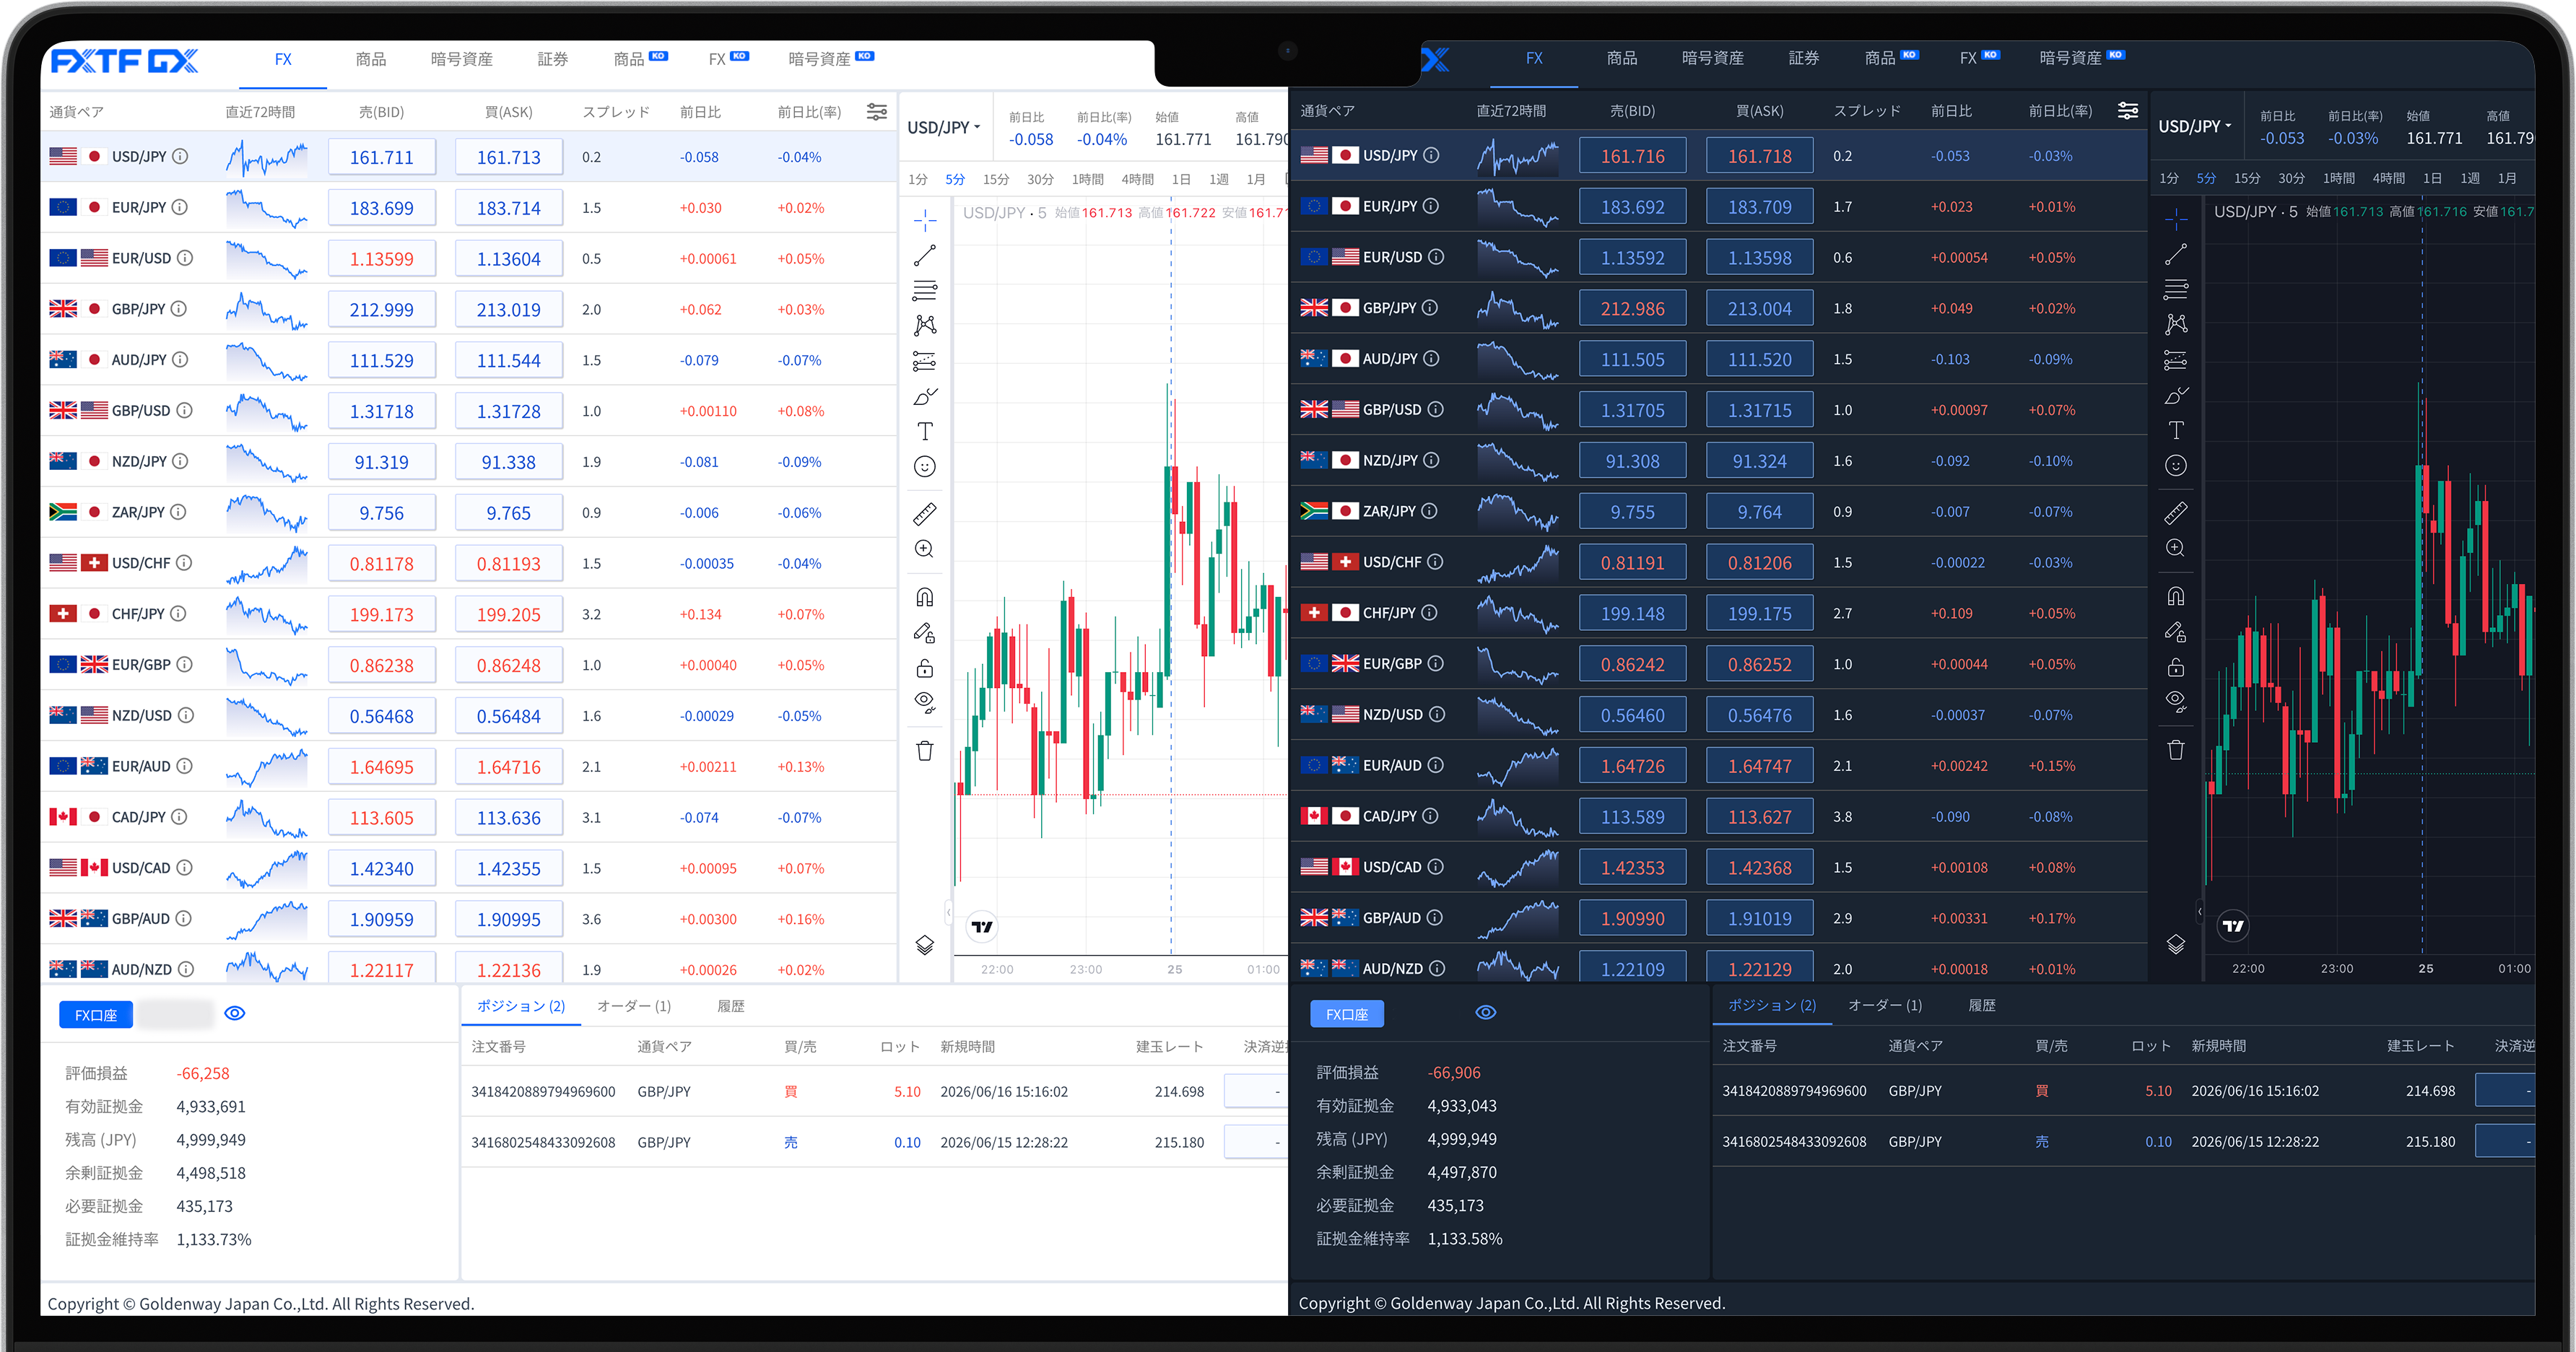Switch to 暗号資産 tab in light-theme header
Viewport: 2576px width, 1352px height.
coord(462,59)
